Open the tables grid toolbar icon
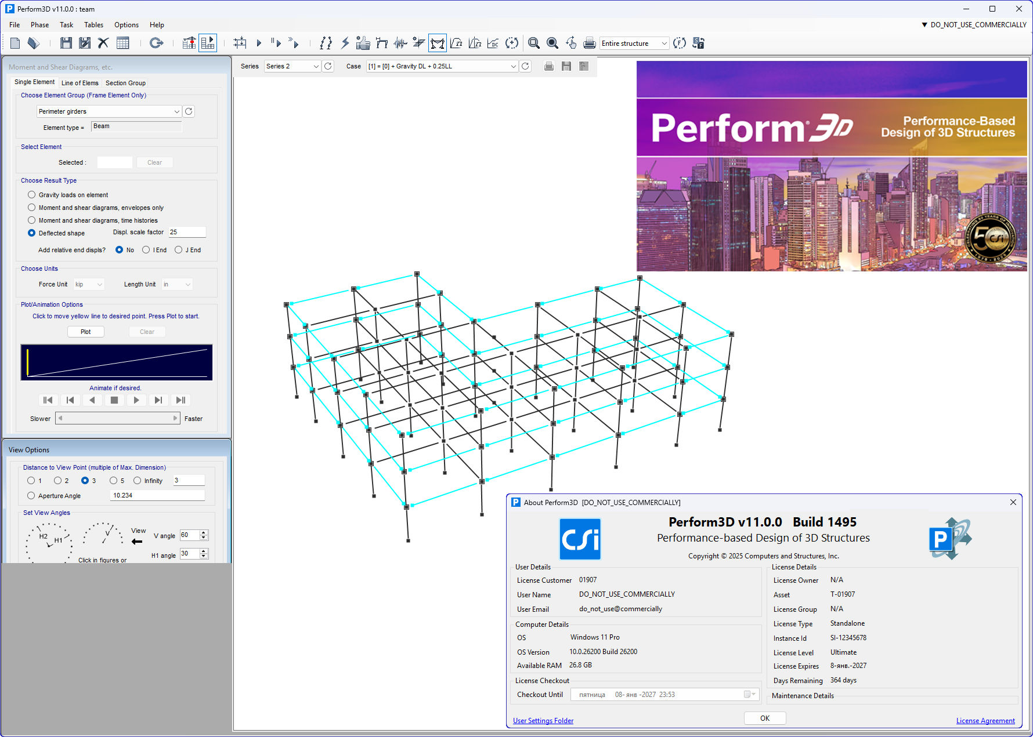Screen dimensions: 1033x737 (x=122, y=43)
